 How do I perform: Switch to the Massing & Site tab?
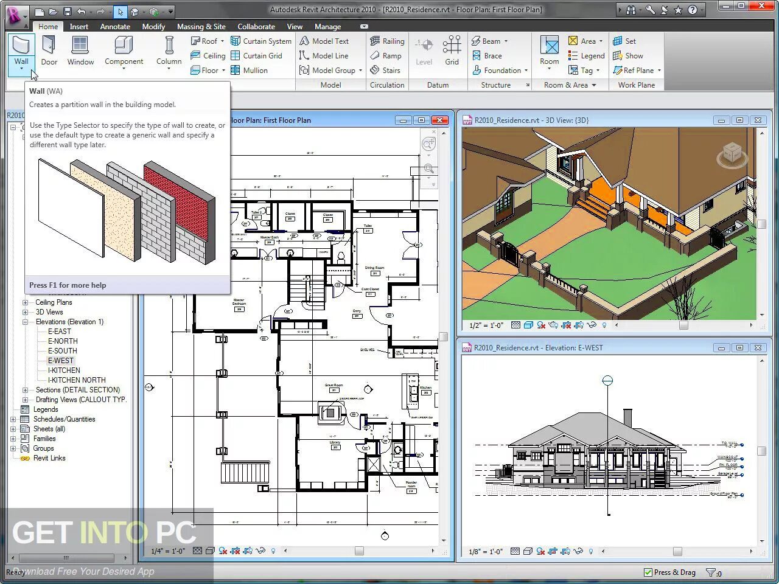(x=201, y=27)
